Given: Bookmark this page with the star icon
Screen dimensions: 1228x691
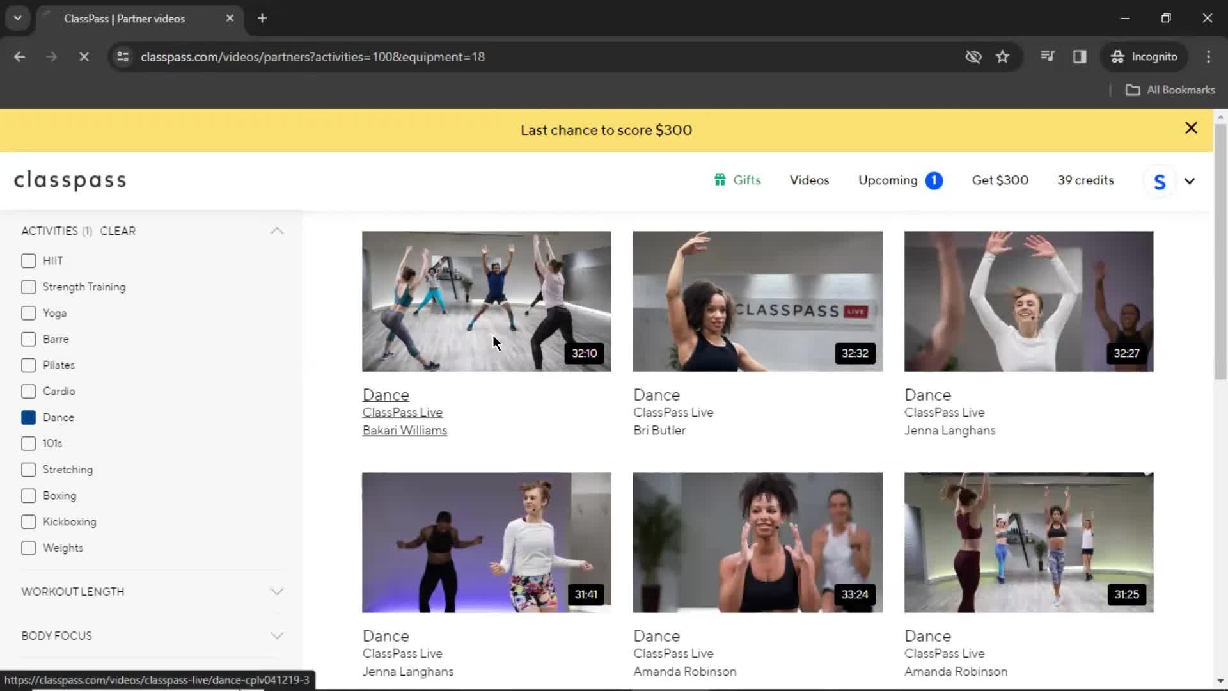Looking at the screenshot, I should coord(1002,57).
